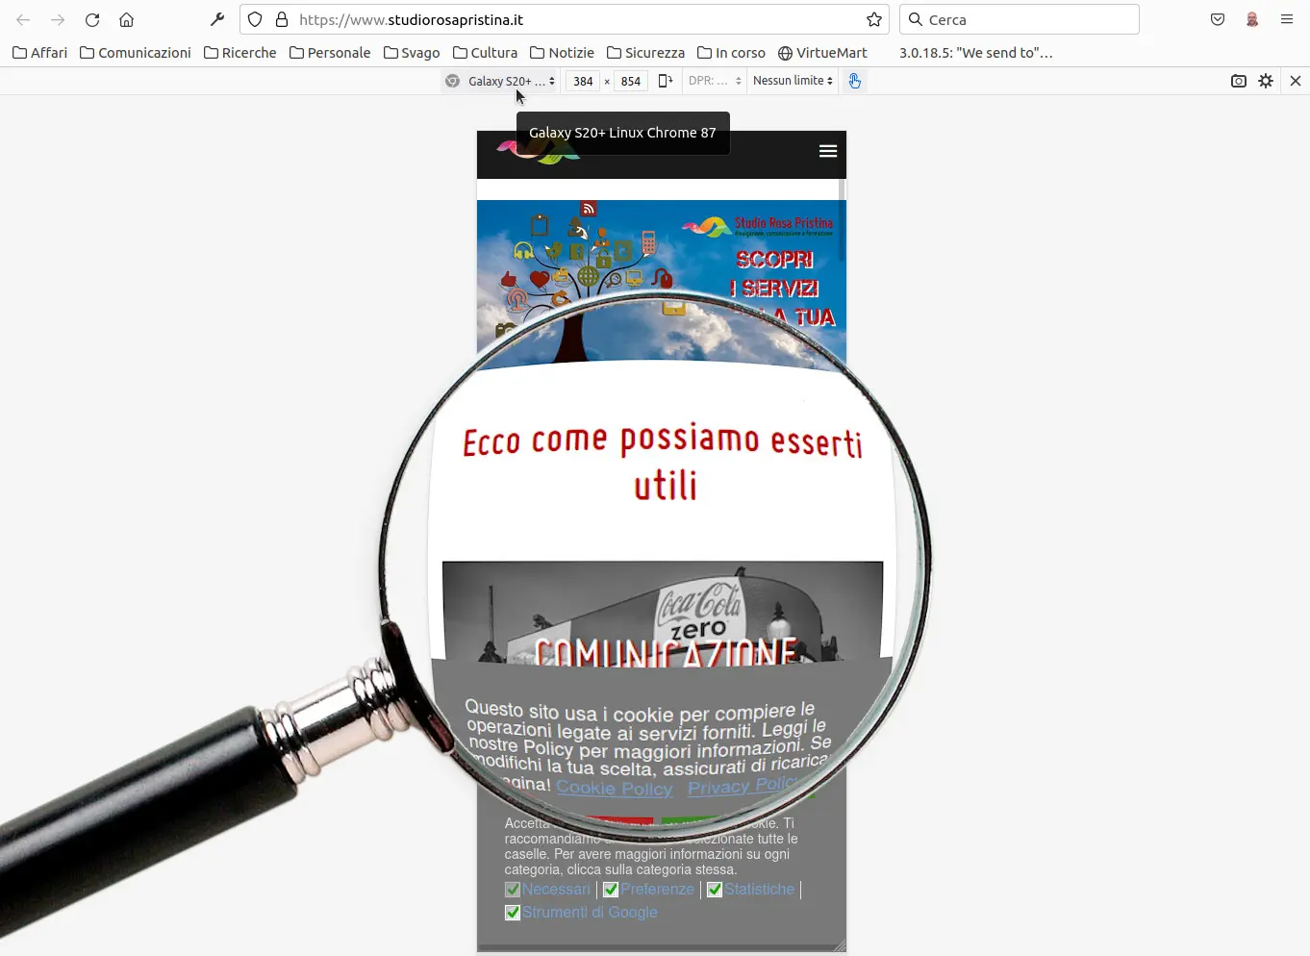The height and width of the screenshot is (956, 1310).
Task: Open the Pocket save icon
Action: click(x=1218, y=19)
